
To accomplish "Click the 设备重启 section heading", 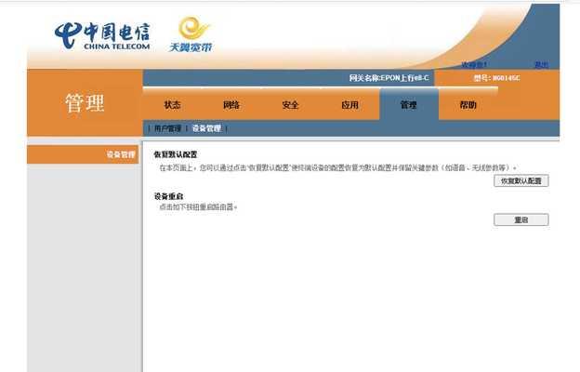I will coord(168,196).
